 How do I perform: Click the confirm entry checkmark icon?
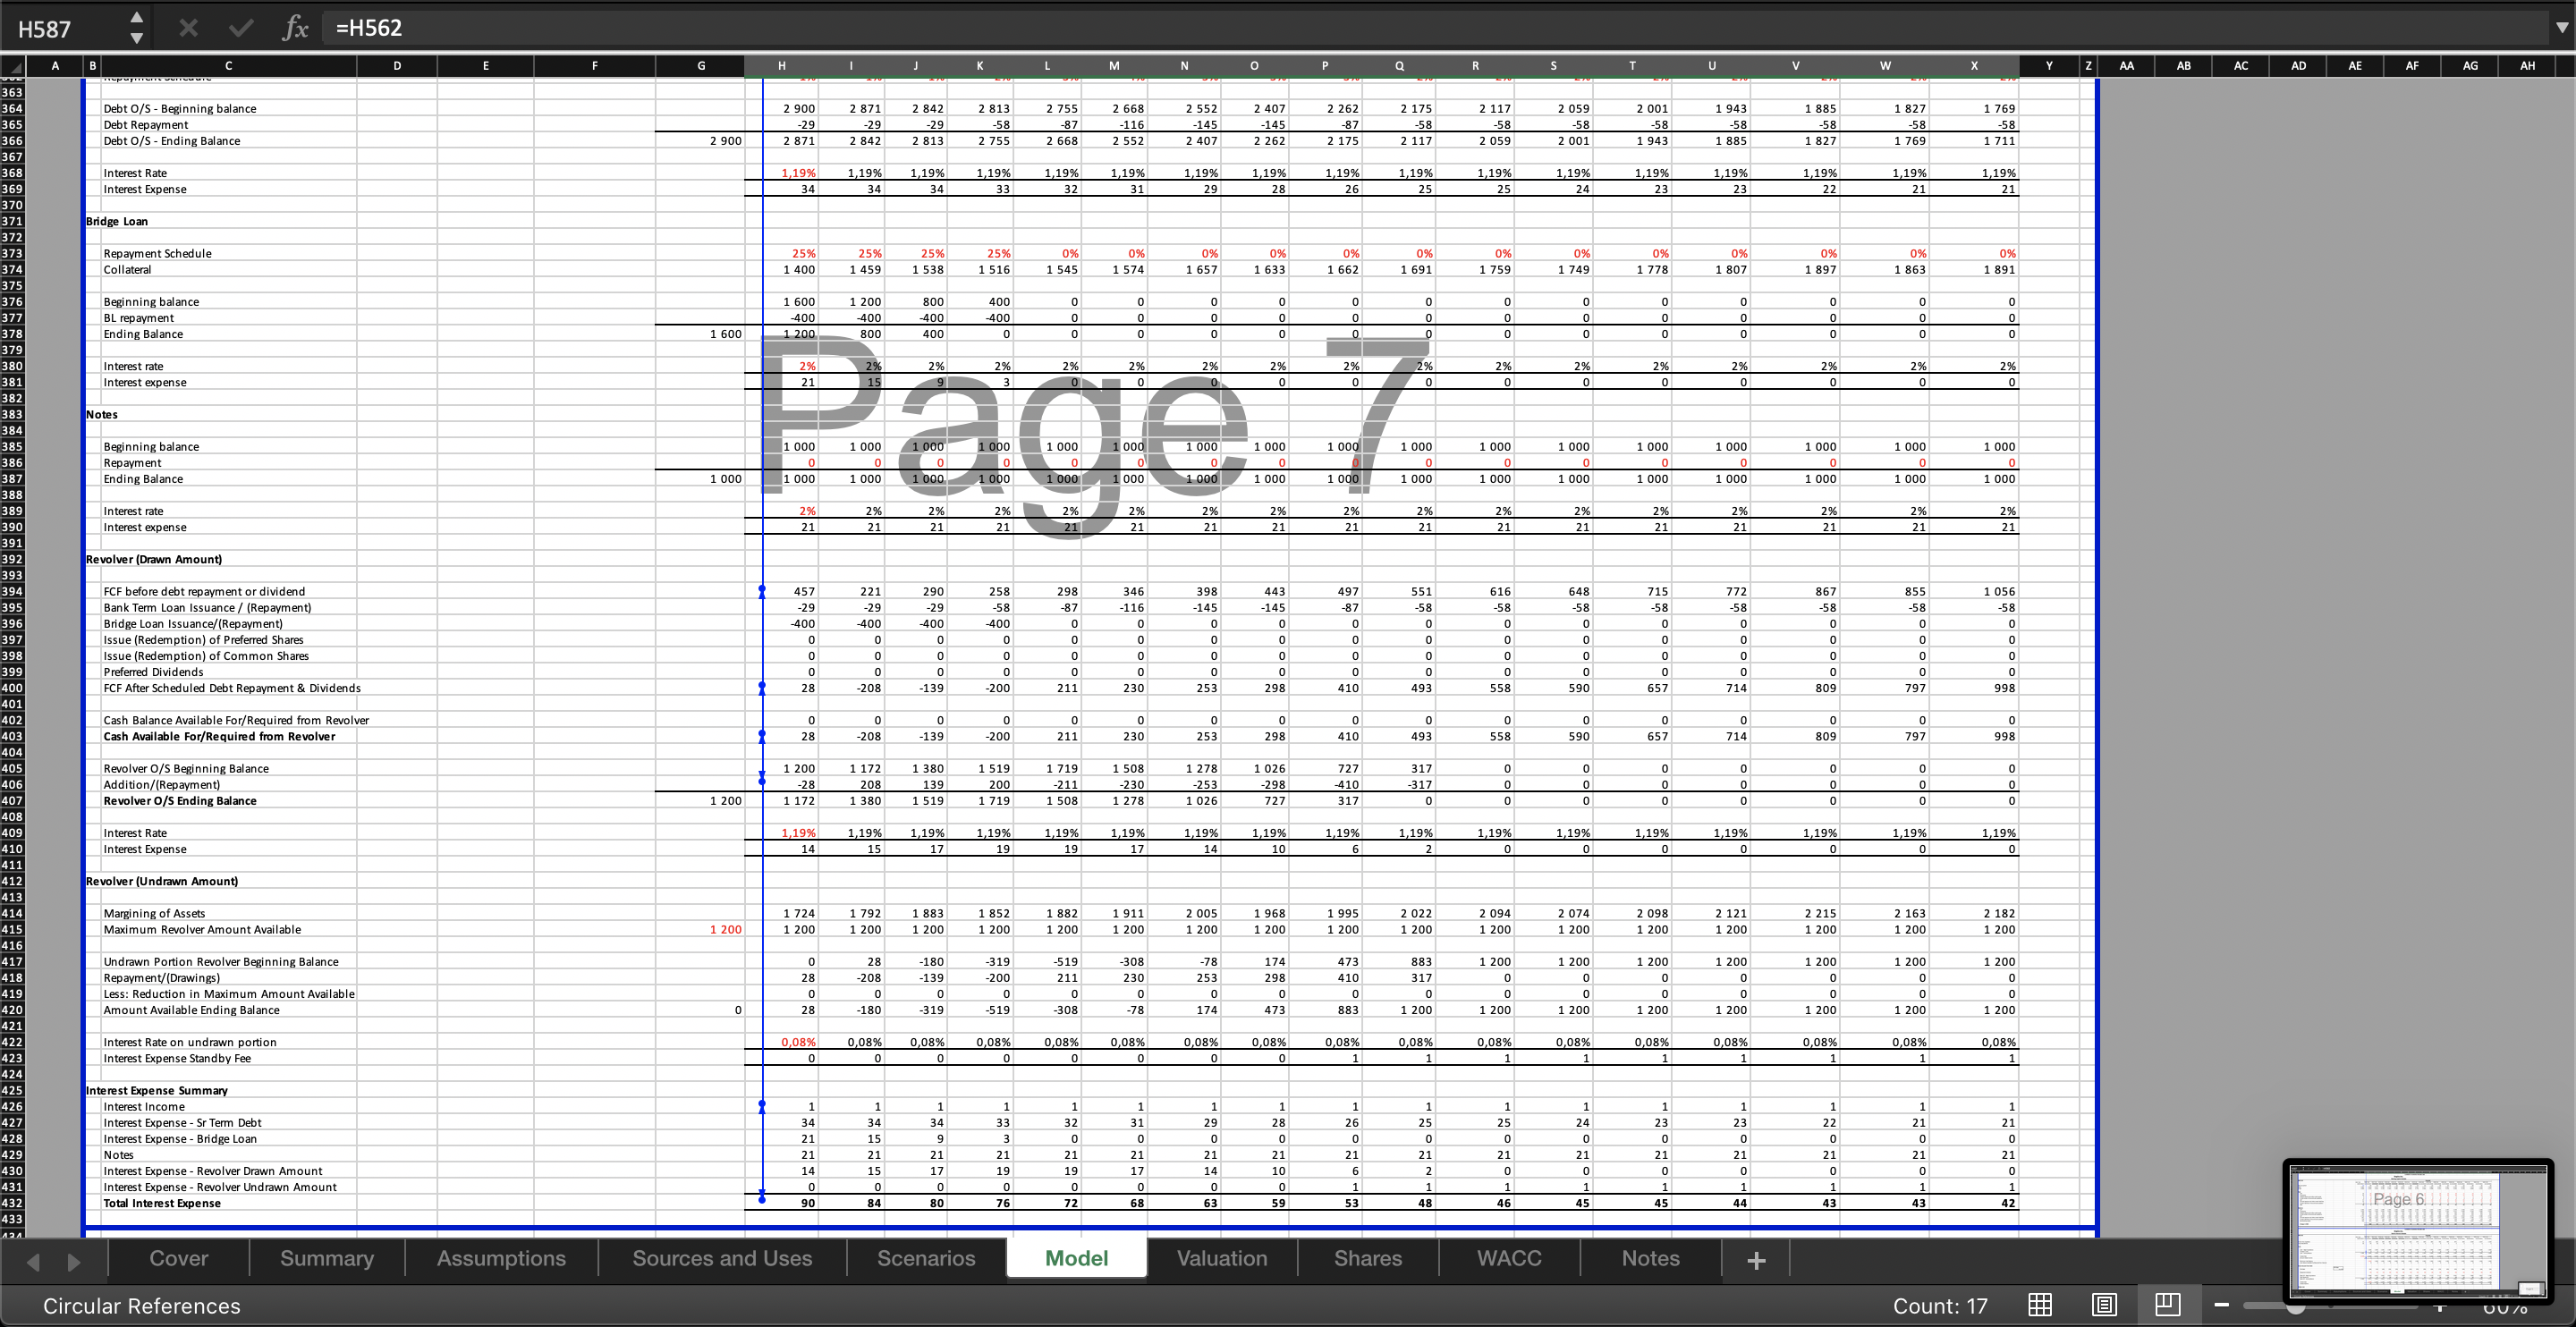tap(241, 28)
